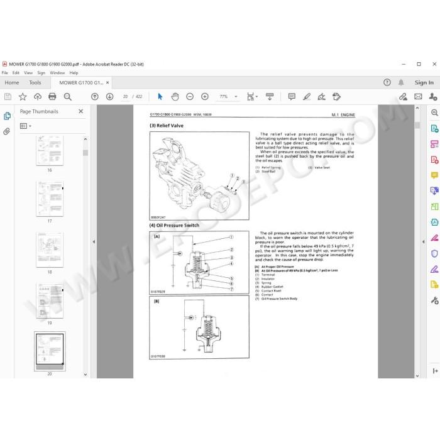Open More Tools wrench icon

[434, 300]
